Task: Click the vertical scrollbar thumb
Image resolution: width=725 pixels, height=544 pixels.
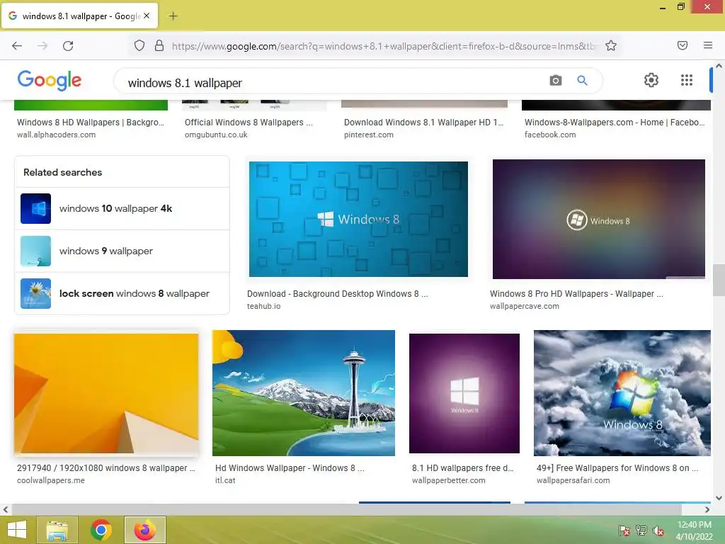Action: click(x=719, y=280)
